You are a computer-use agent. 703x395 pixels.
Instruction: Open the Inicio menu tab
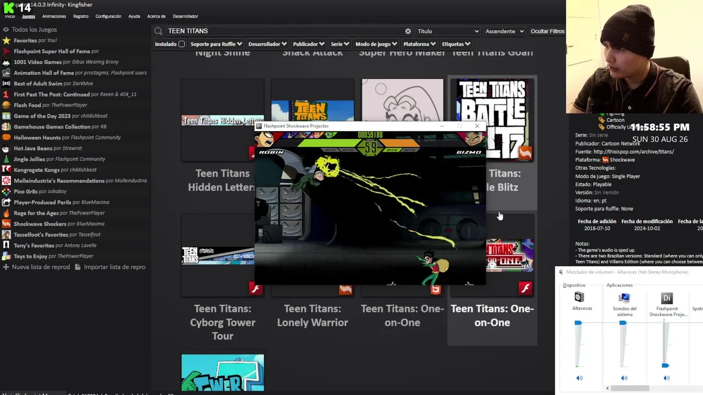pos(10,16)
